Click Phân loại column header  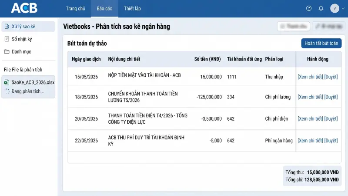[x=274, y=59]
